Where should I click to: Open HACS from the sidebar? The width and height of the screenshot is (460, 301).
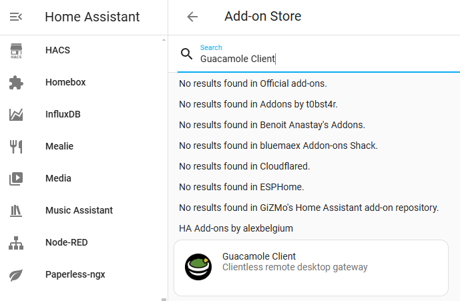tap(57, 51)
